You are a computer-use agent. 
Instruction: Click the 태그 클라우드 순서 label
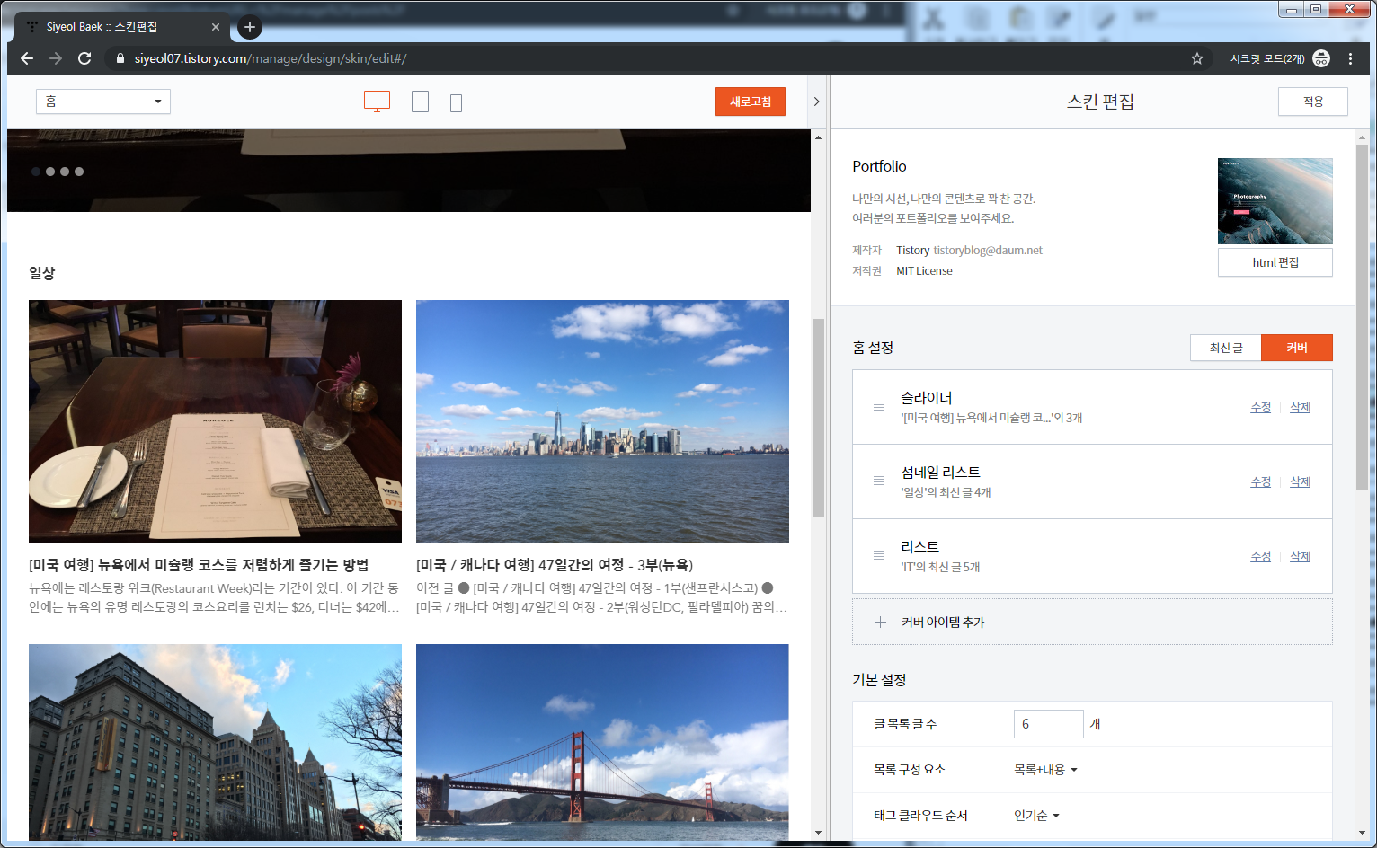(920, 816)
